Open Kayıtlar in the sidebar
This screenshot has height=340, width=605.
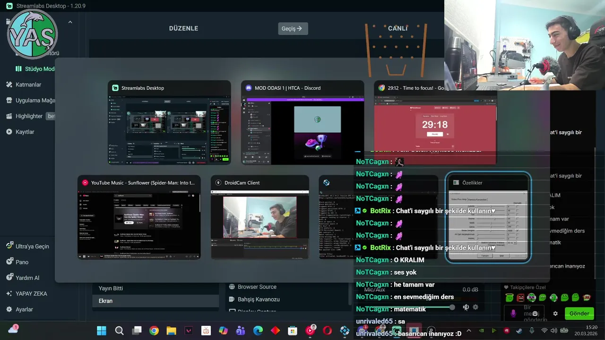pos(20,132)
